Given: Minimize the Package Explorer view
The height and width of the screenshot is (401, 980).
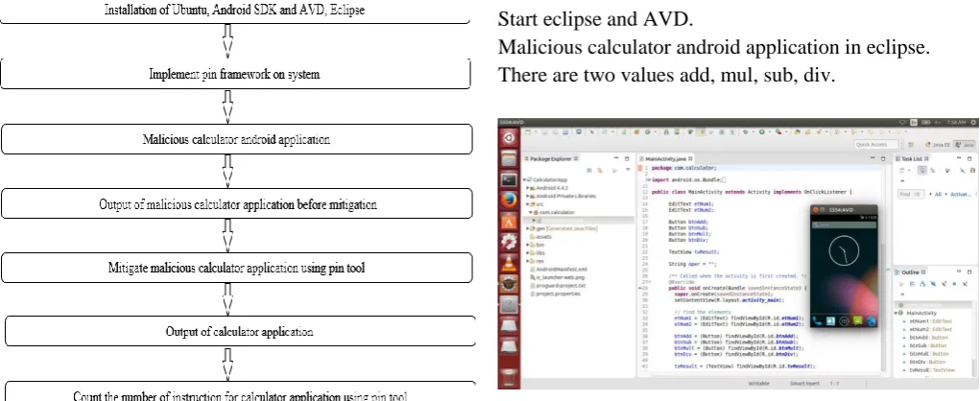Looking at the screenshot, I should pos(617,158).
